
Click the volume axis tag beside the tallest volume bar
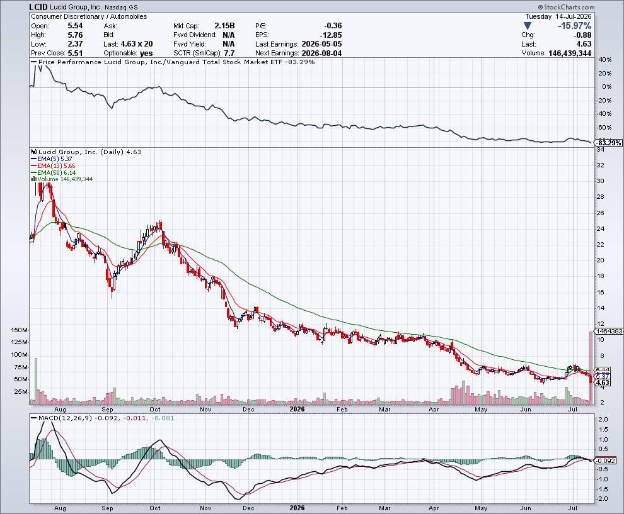tap(609, 331)
